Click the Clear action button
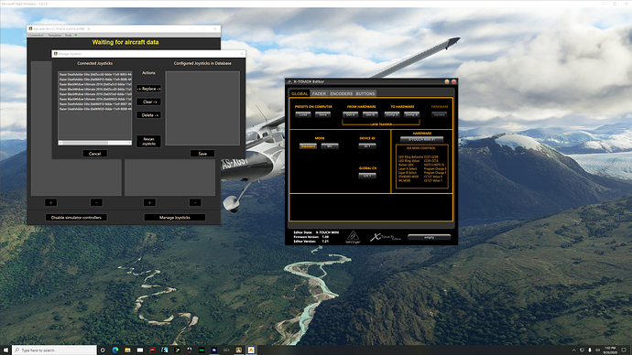Image resolution: width=632 pixels, height=355 pixels. tap(148, 102)
